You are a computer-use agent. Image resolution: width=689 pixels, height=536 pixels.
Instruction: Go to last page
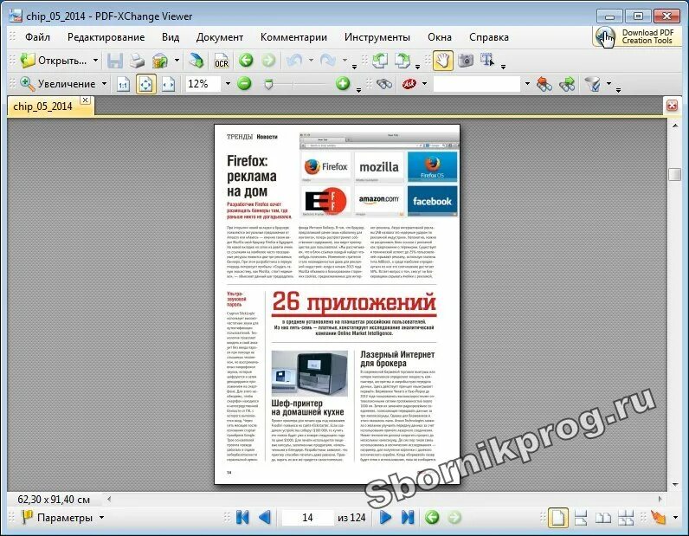(x=408, y=518)
